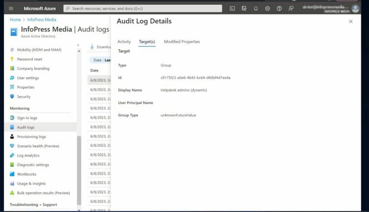Open Password reset menu item

(x=30, y=59)
